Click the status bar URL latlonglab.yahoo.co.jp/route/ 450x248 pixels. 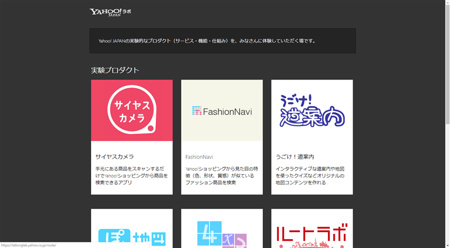(29, 245)
